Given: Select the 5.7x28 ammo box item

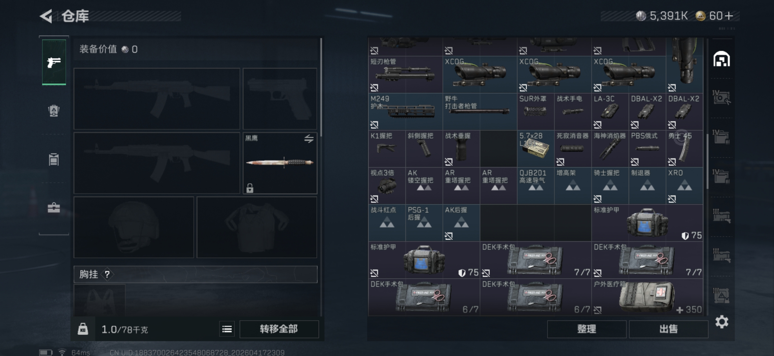Looking at the screenshot, I should coord(535,149).
